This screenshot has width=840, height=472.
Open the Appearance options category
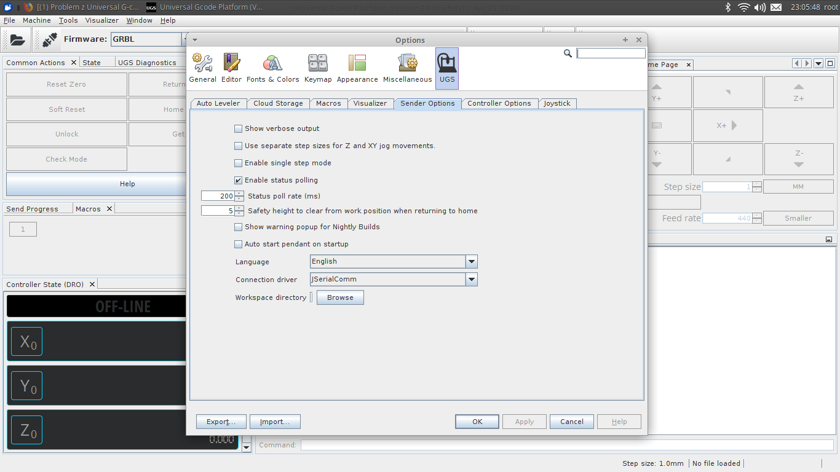357,68
